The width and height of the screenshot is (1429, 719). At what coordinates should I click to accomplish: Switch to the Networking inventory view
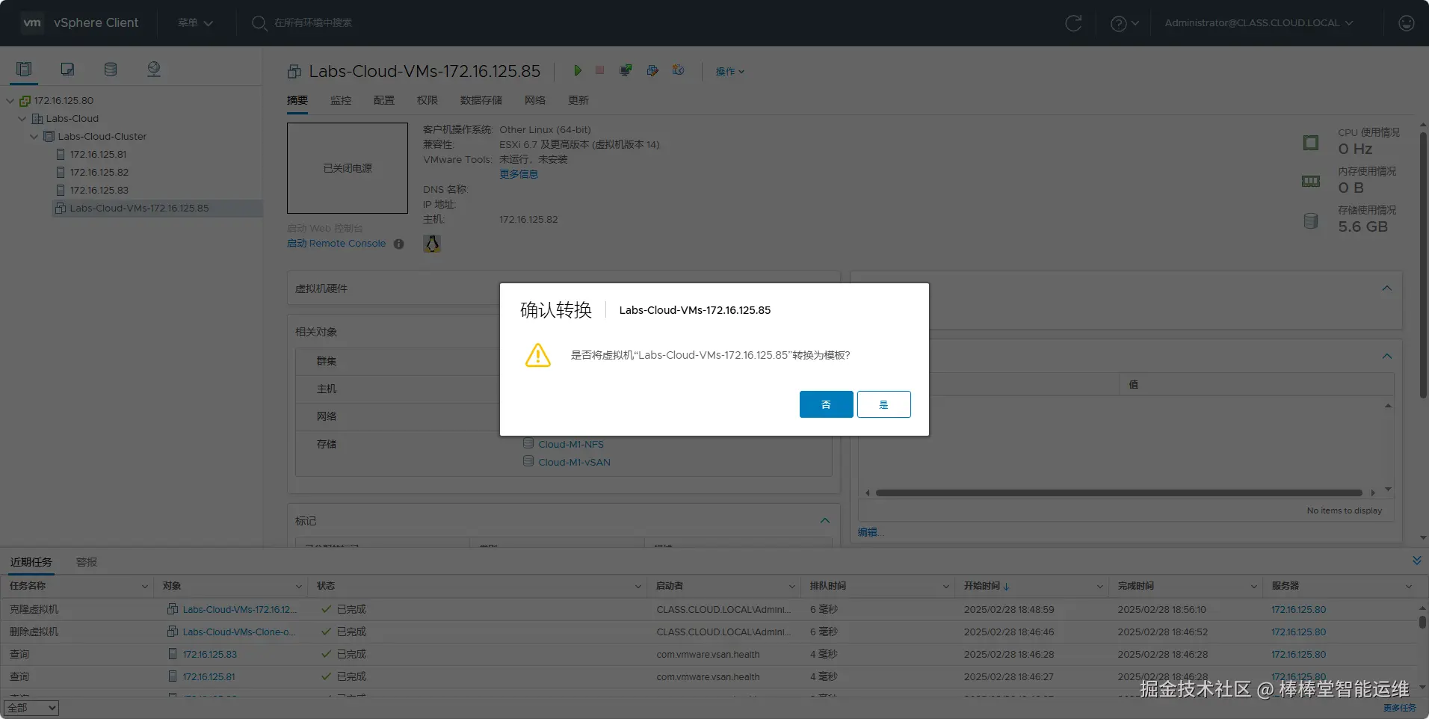tap(154, 70)
